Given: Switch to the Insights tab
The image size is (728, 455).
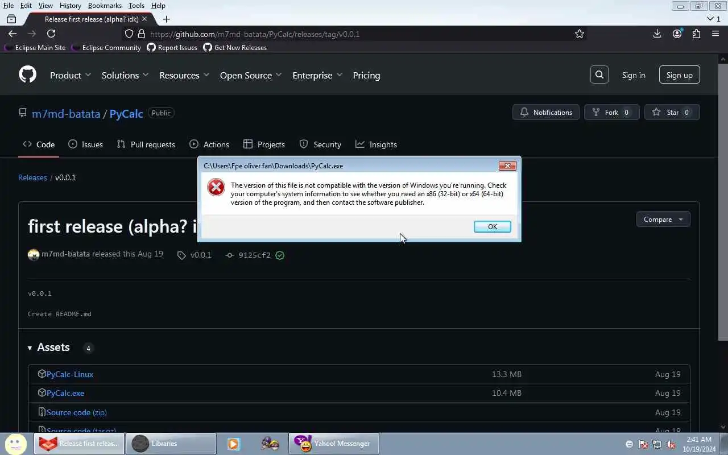Looking at the screenshot, I should 376,144.
